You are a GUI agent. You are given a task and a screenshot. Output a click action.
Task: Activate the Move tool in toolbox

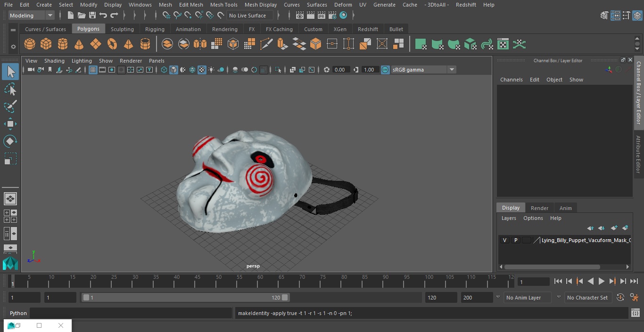10,124
